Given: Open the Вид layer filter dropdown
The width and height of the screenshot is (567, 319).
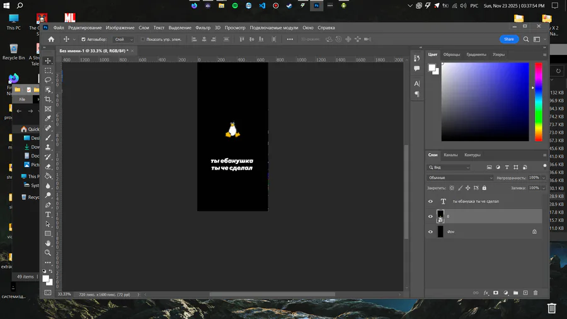Looking at the screenshot, I should coord(449,168).
